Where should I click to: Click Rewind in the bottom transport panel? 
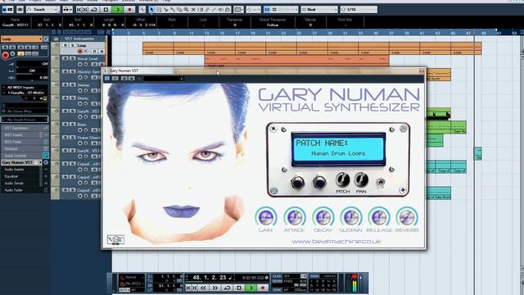pyautogui.click(x=203, y=288)
